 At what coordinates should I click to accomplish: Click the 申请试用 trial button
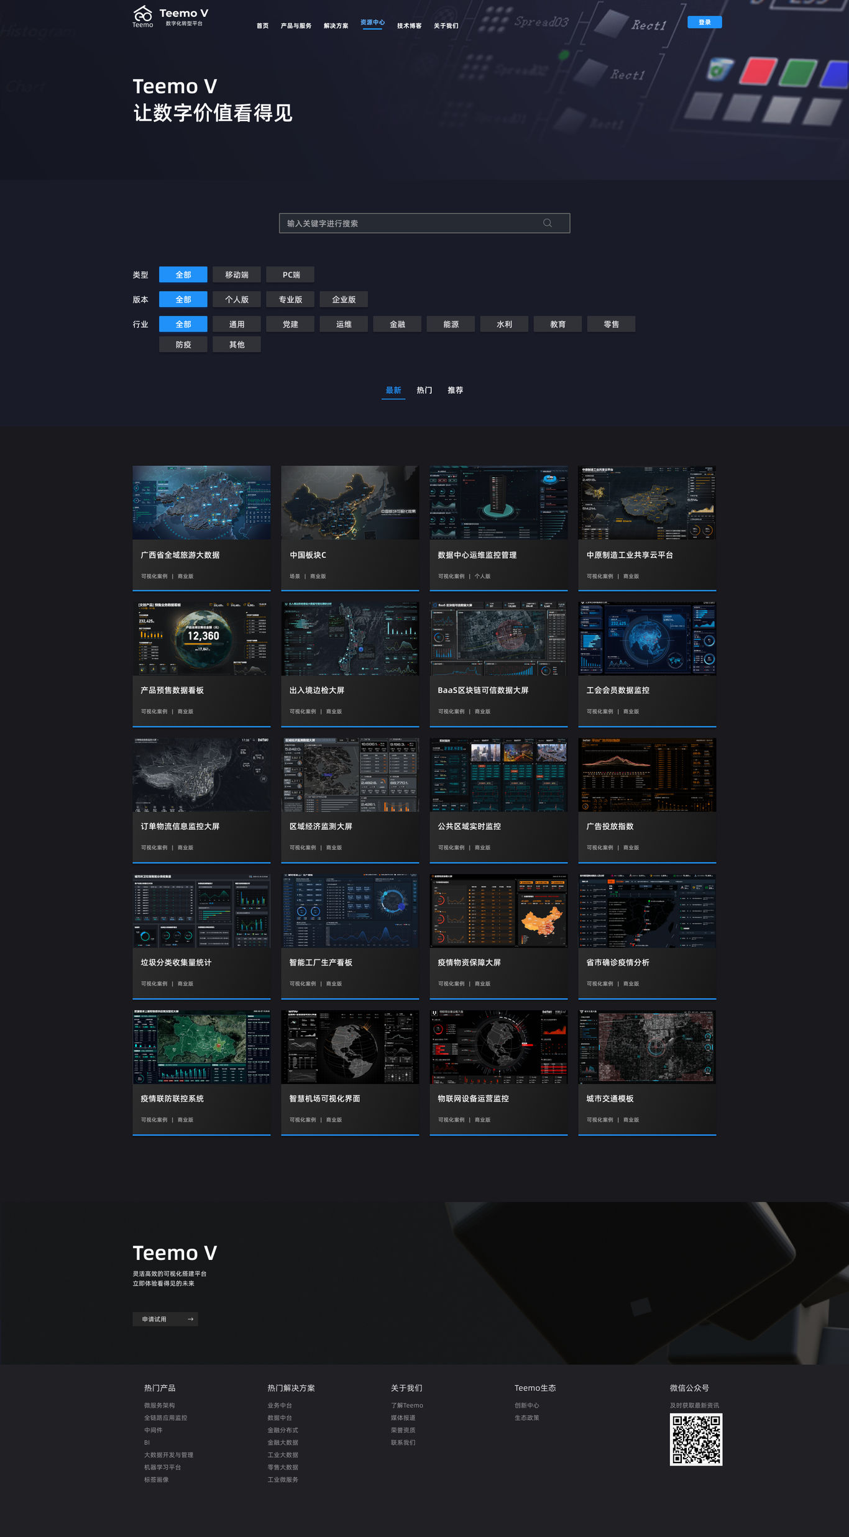(x=165, y=1319)
